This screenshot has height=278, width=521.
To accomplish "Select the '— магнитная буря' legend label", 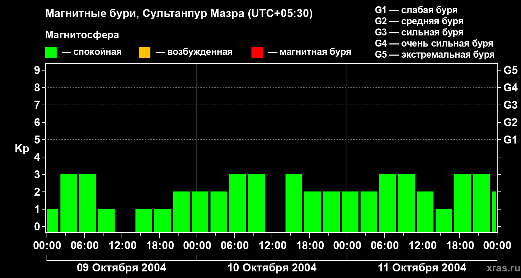I will click(309, 52).
